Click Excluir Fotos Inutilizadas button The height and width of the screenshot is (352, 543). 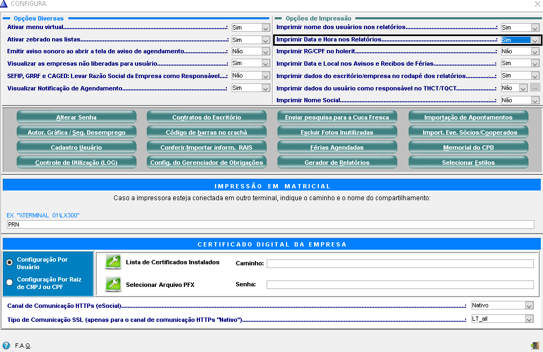pos(337,132)
